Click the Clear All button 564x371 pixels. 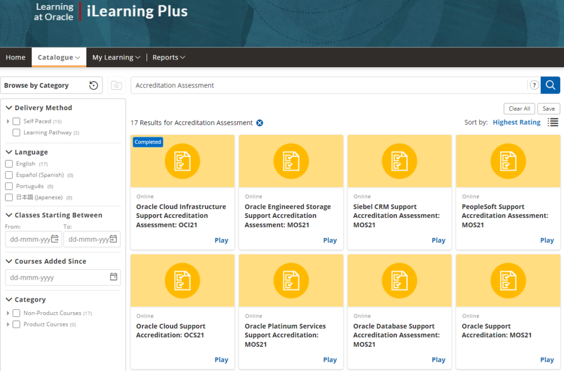(519, 108)
